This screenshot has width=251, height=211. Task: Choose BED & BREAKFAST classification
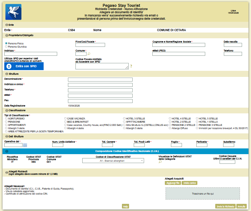tap(65, 122)
